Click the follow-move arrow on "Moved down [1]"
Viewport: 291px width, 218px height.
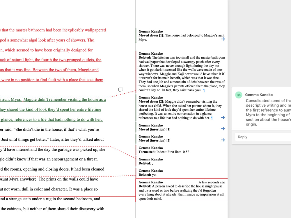click(x=223, y=39)
